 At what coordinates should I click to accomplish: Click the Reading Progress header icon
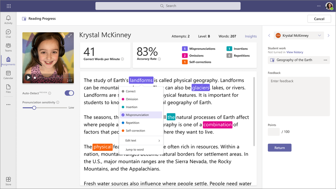(x=24, y=19)
